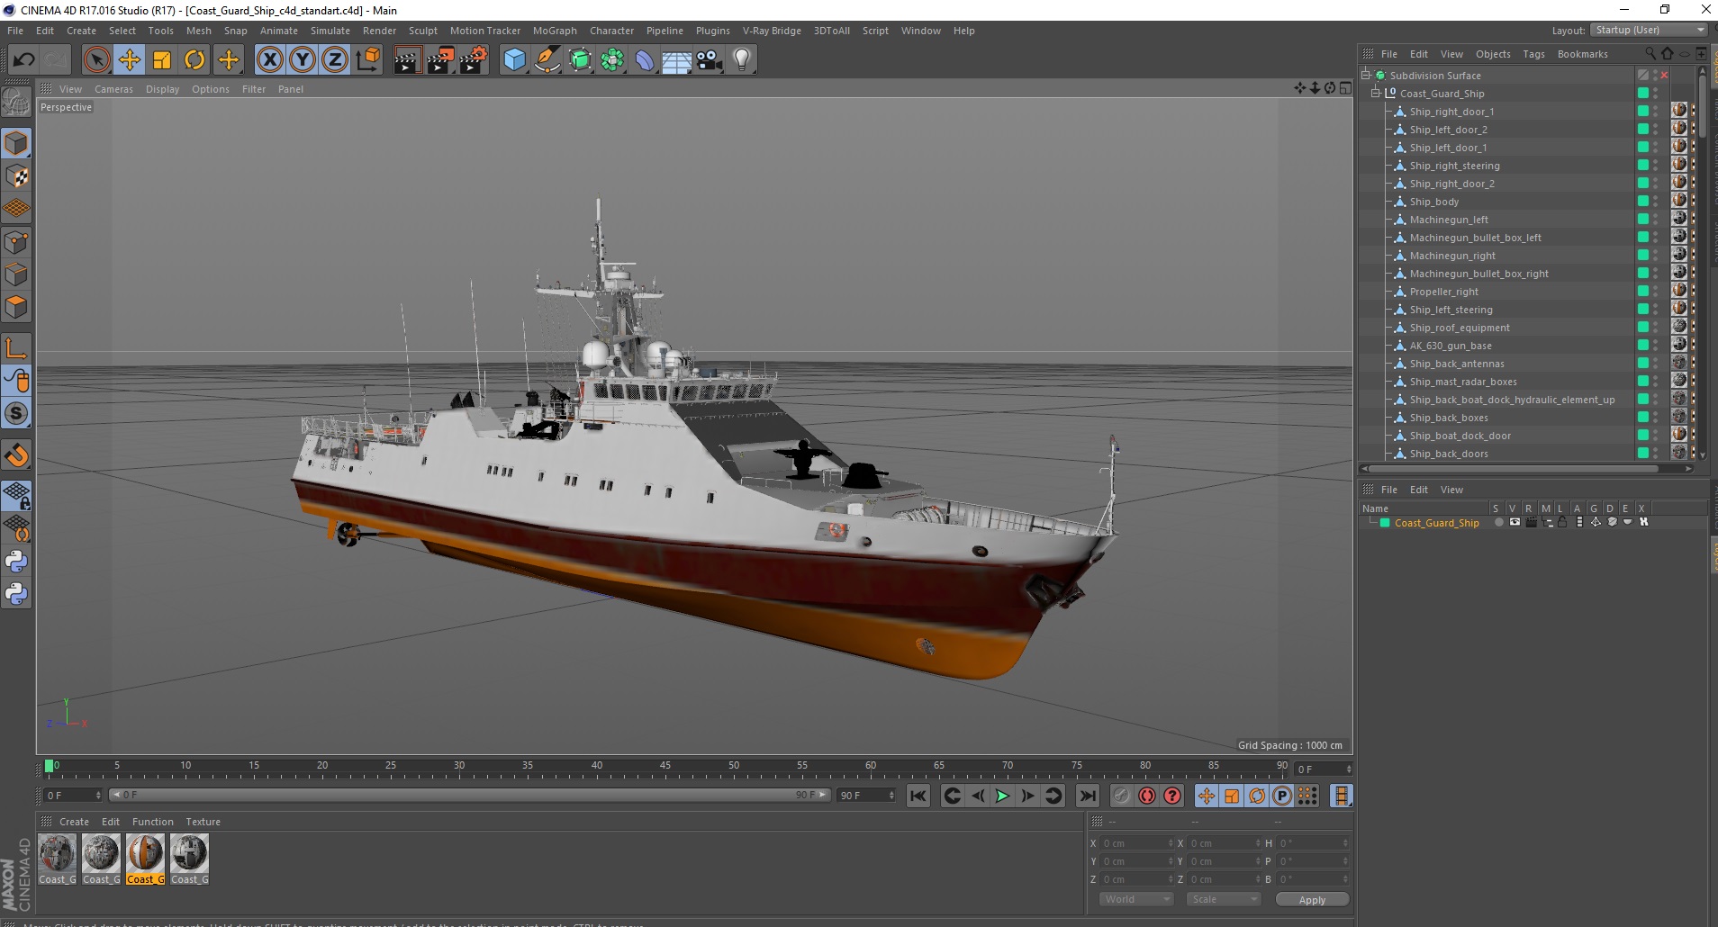1718x927 pixels.
Task: Render the active view clapperboard icon
Action: coord(408,60)
